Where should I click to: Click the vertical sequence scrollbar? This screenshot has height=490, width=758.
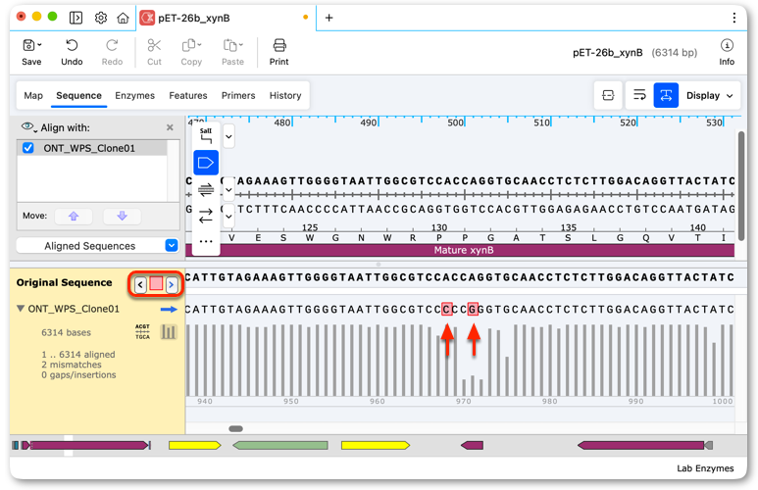point(741,185)
